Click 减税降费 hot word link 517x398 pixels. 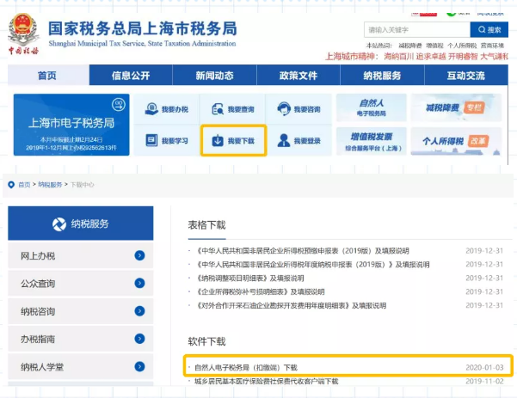tap(409, 46)
